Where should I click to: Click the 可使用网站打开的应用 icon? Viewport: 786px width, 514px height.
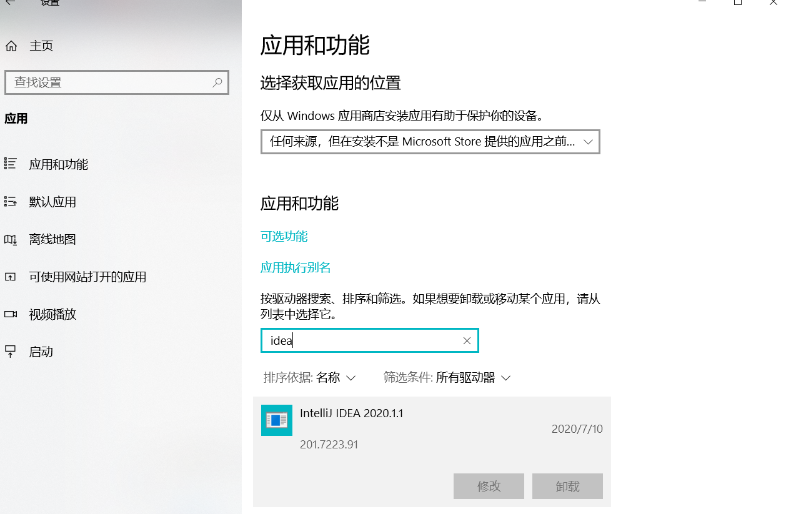[10, 277]
